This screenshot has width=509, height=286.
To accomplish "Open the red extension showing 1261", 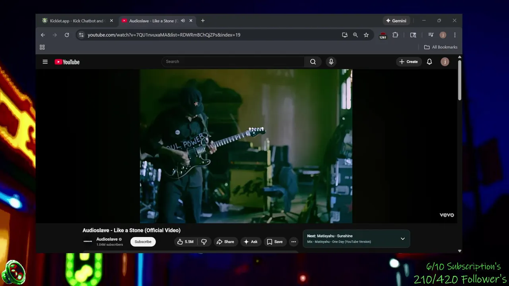I will tap(383, 35).
